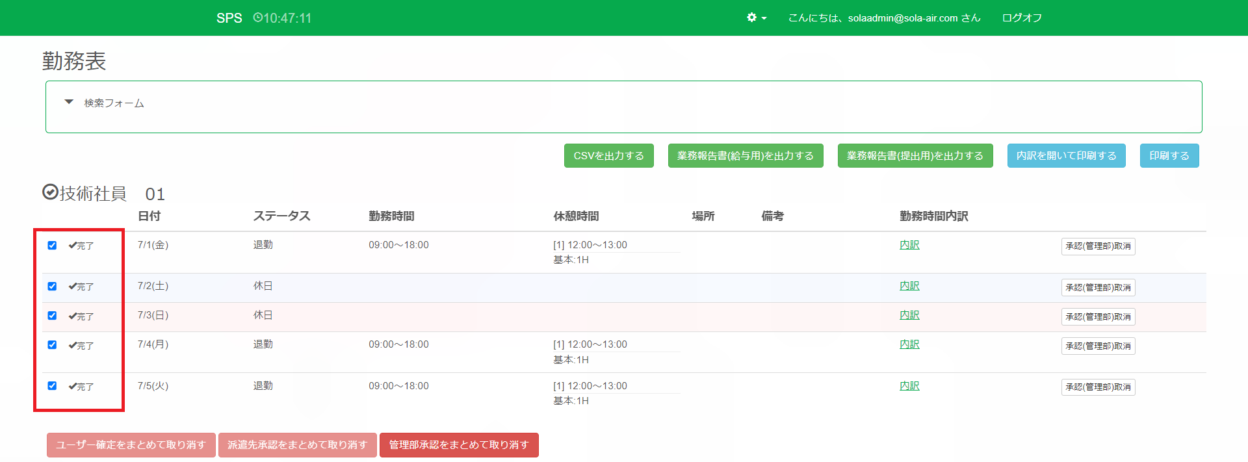Toggle the checkbox in the 7/2(土) row
The width and height of the screenshot is (1248, 462).
tap(52, 287)
